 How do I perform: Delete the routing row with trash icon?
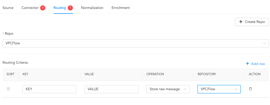pos(250,89)
